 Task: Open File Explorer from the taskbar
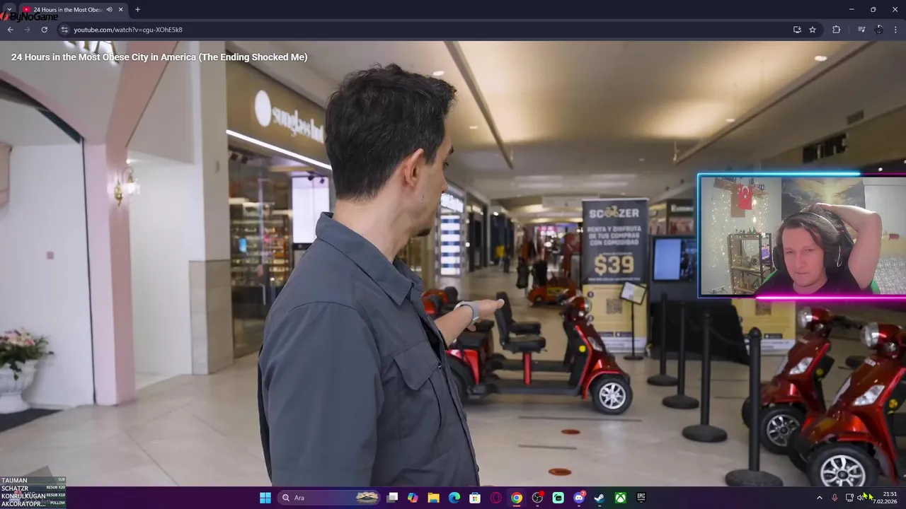click(433, 498)
